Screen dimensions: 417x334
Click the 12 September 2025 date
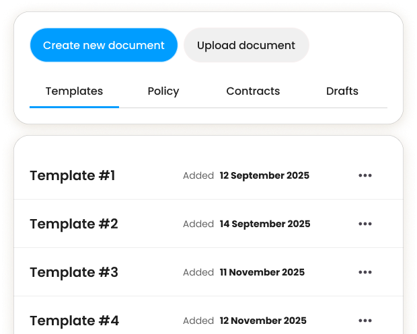point(264,176)
